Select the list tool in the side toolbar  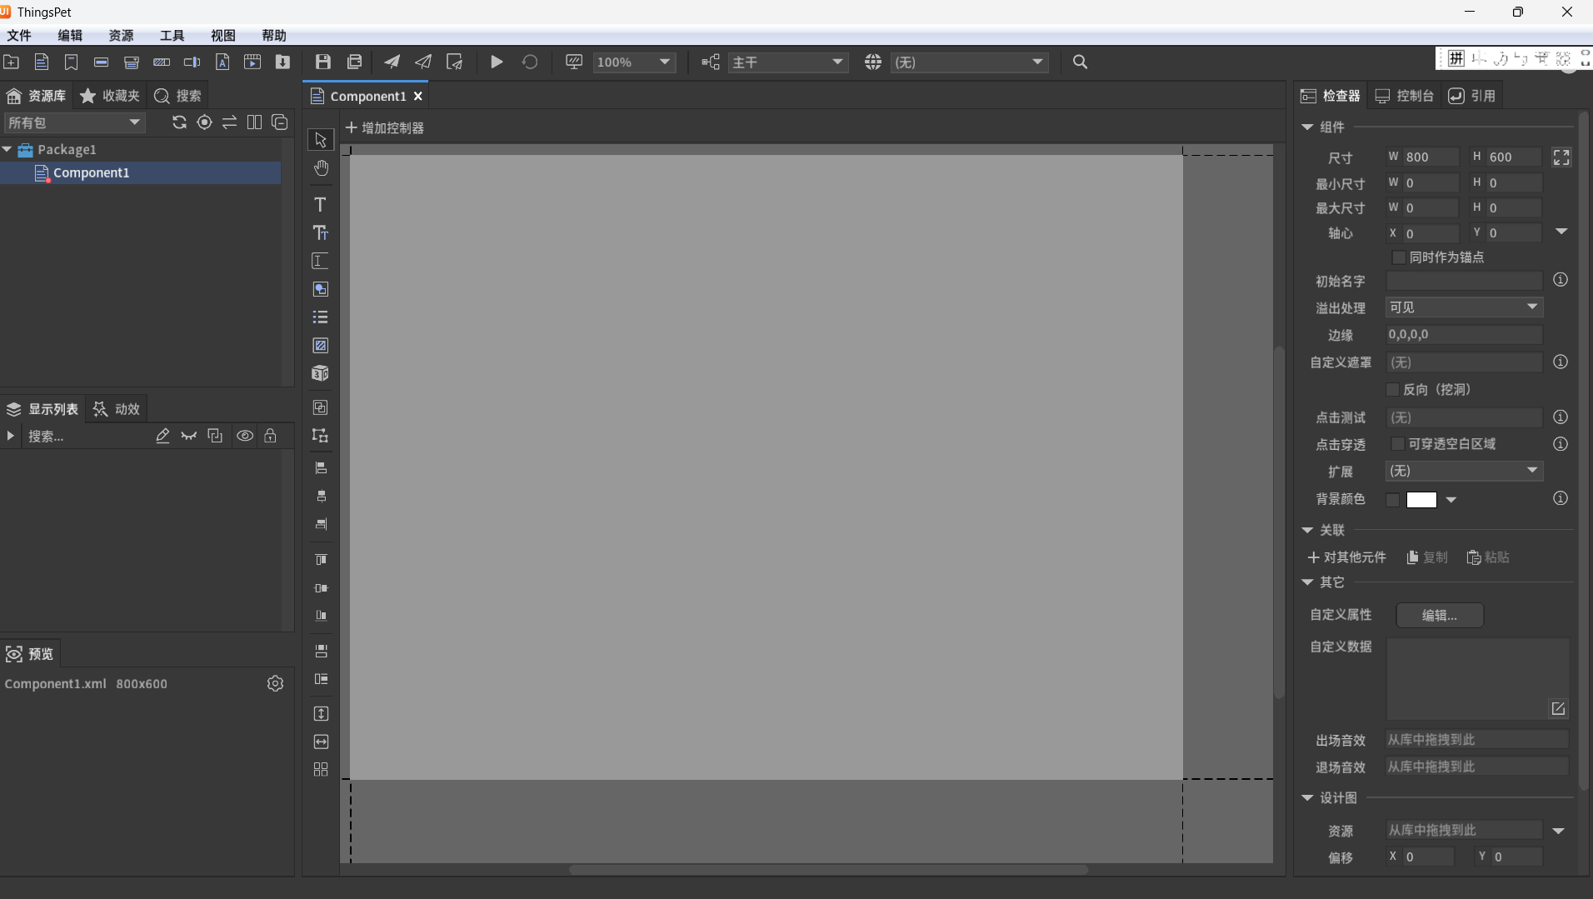320,317
